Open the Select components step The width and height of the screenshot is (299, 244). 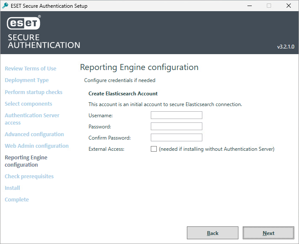[28, 104]
